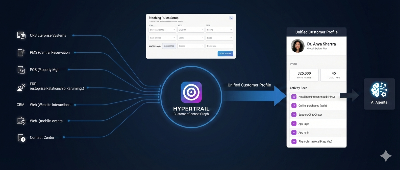Click the Activity Feed heading

coord(298,88)
